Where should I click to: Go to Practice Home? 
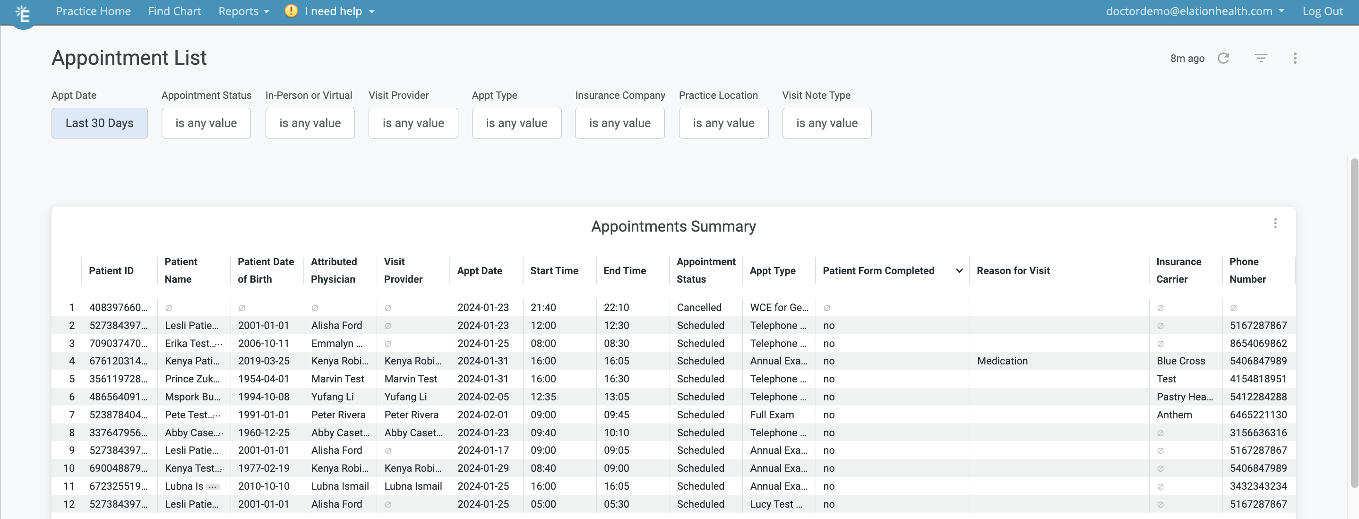pyautogui.click(x=94, y=11)
